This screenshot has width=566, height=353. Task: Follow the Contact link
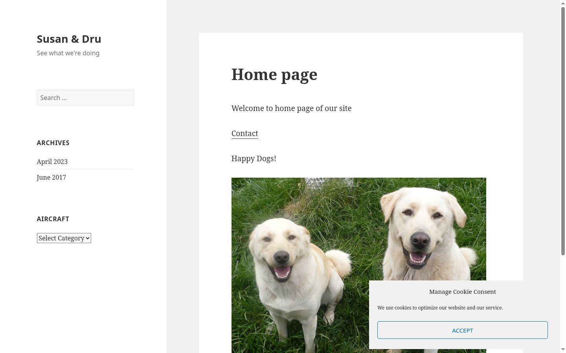click(245, 133)
